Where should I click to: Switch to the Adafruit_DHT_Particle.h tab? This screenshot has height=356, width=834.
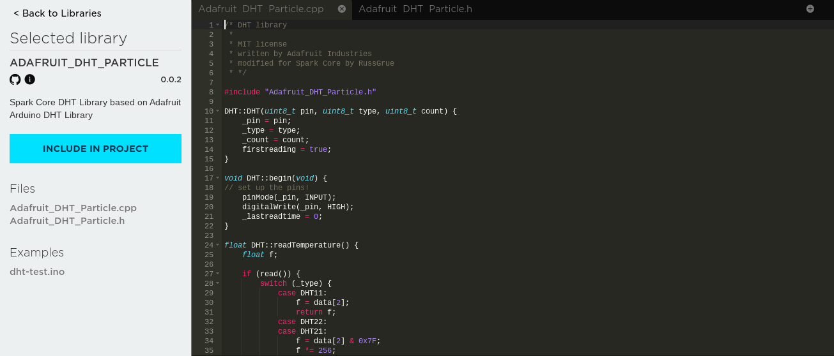[415, 9]
